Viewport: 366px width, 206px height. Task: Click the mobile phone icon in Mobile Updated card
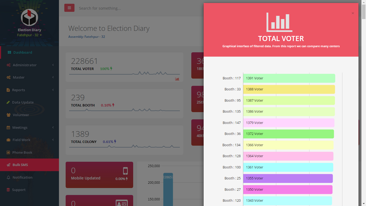pyautogui.click(x=125, y=171)
